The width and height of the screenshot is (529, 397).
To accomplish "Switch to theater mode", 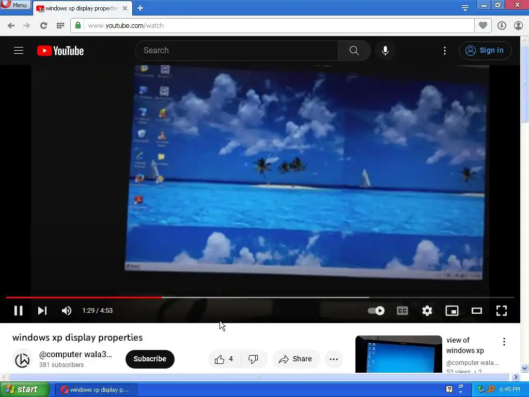I will click(476, 311).
